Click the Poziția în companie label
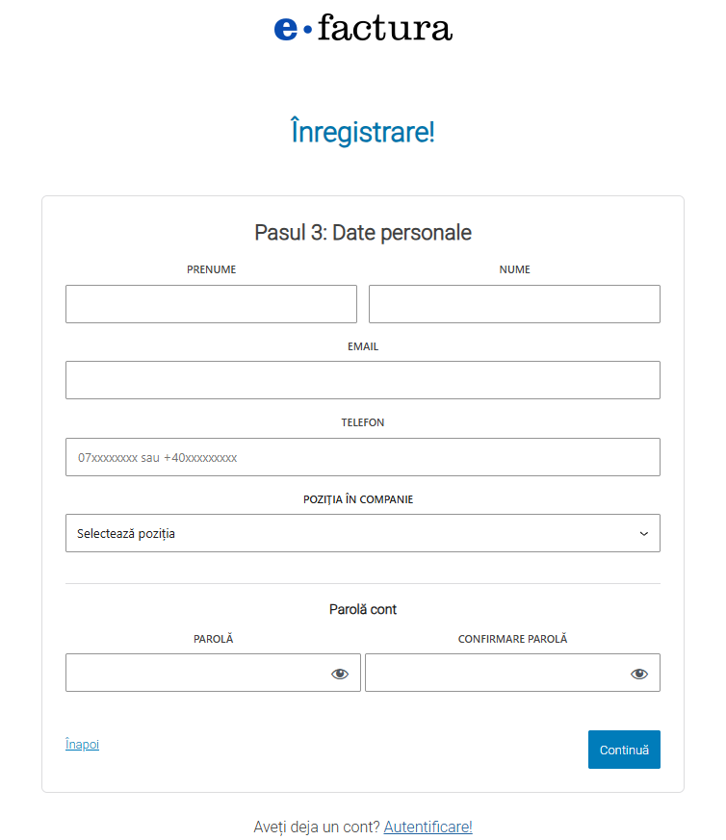The height and width of the screenshot is (840, 726). 363,499
